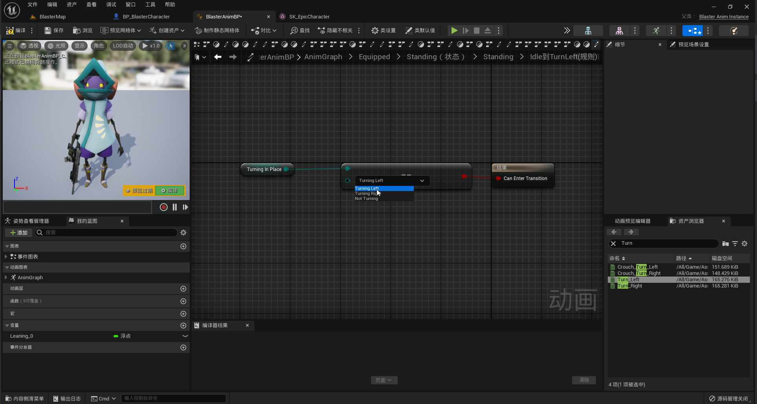This screenshot has height=404, width=757.
Task: Open 类设置 class settings
Action: pyautogui.click(x=384, y=30)
